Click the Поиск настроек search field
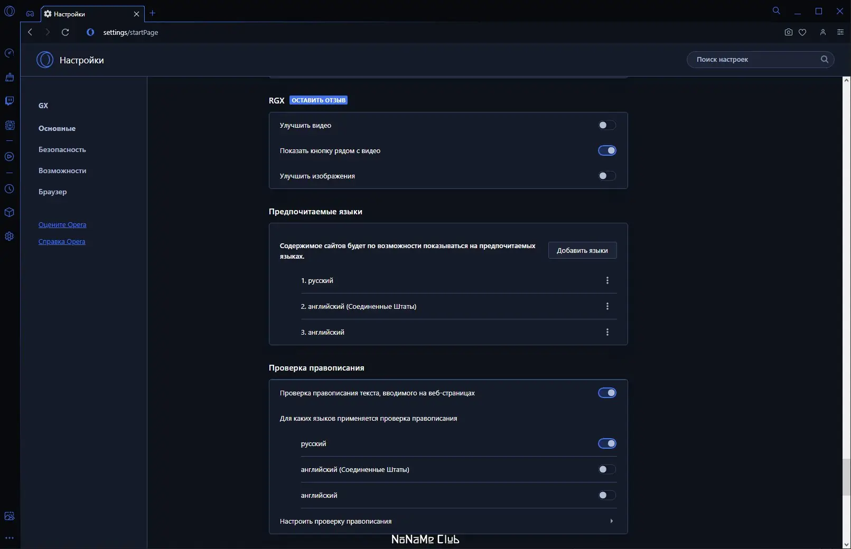 760,59
